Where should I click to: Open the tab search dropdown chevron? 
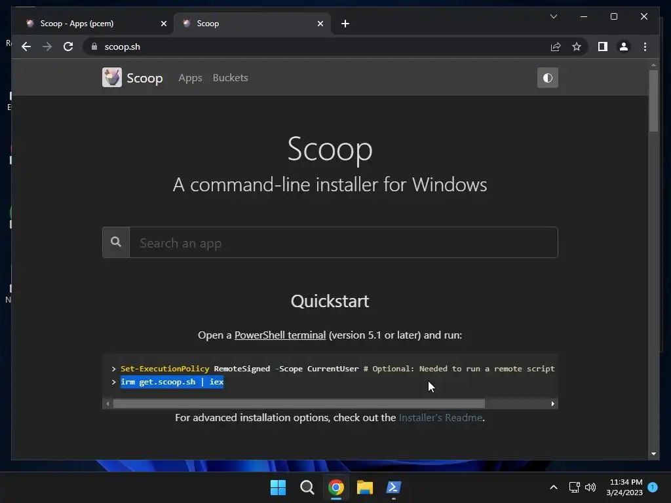[x=553, y=16]
